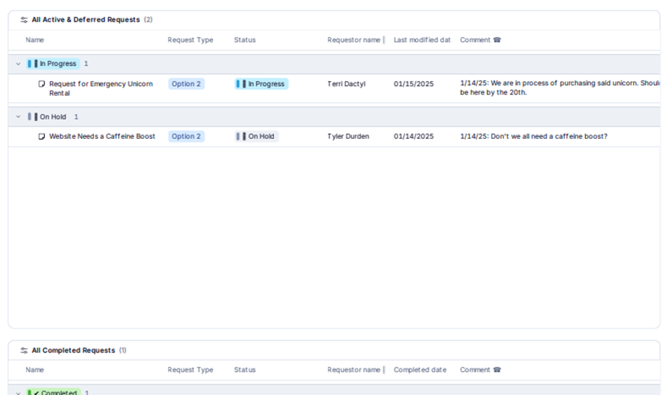This screenshot has width=667, height=395.
Task: Click the All Completed Requests title
Action: 73,351
